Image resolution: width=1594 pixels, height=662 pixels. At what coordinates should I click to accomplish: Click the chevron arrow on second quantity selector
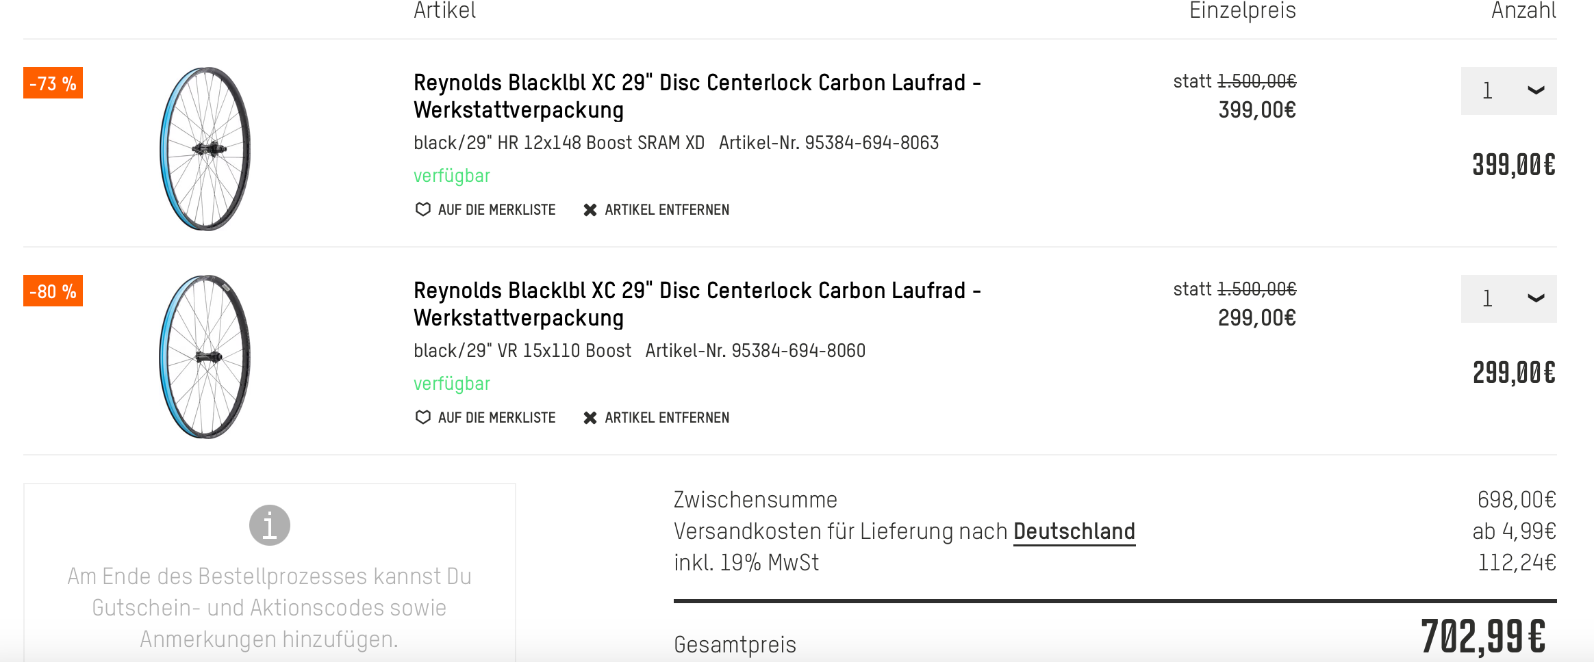(1536, 299)
